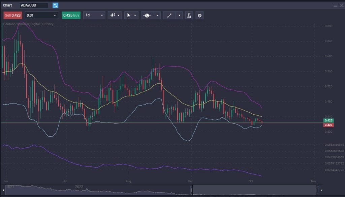Open the chart settings gear
The image size is (345, 197).
(199, 15)
